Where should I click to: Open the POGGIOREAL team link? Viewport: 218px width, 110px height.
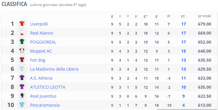point(43,42)
